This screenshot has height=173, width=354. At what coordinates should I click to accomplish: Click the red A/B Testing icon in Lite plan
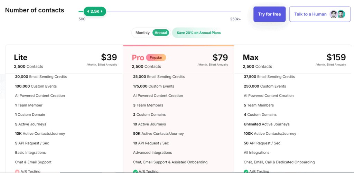(x=17, y=171)
